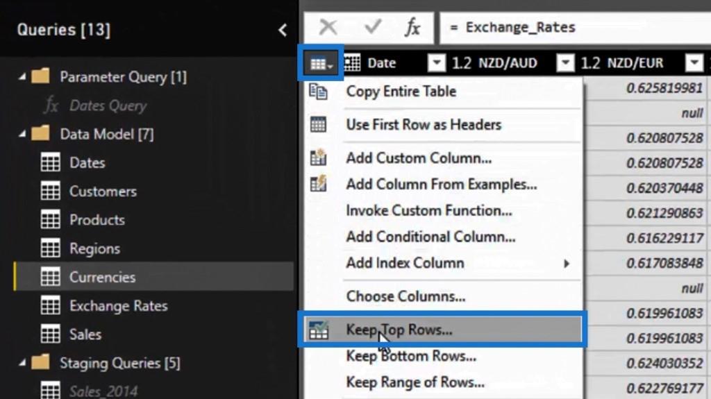Click the fx function icon beside formula

412,27
